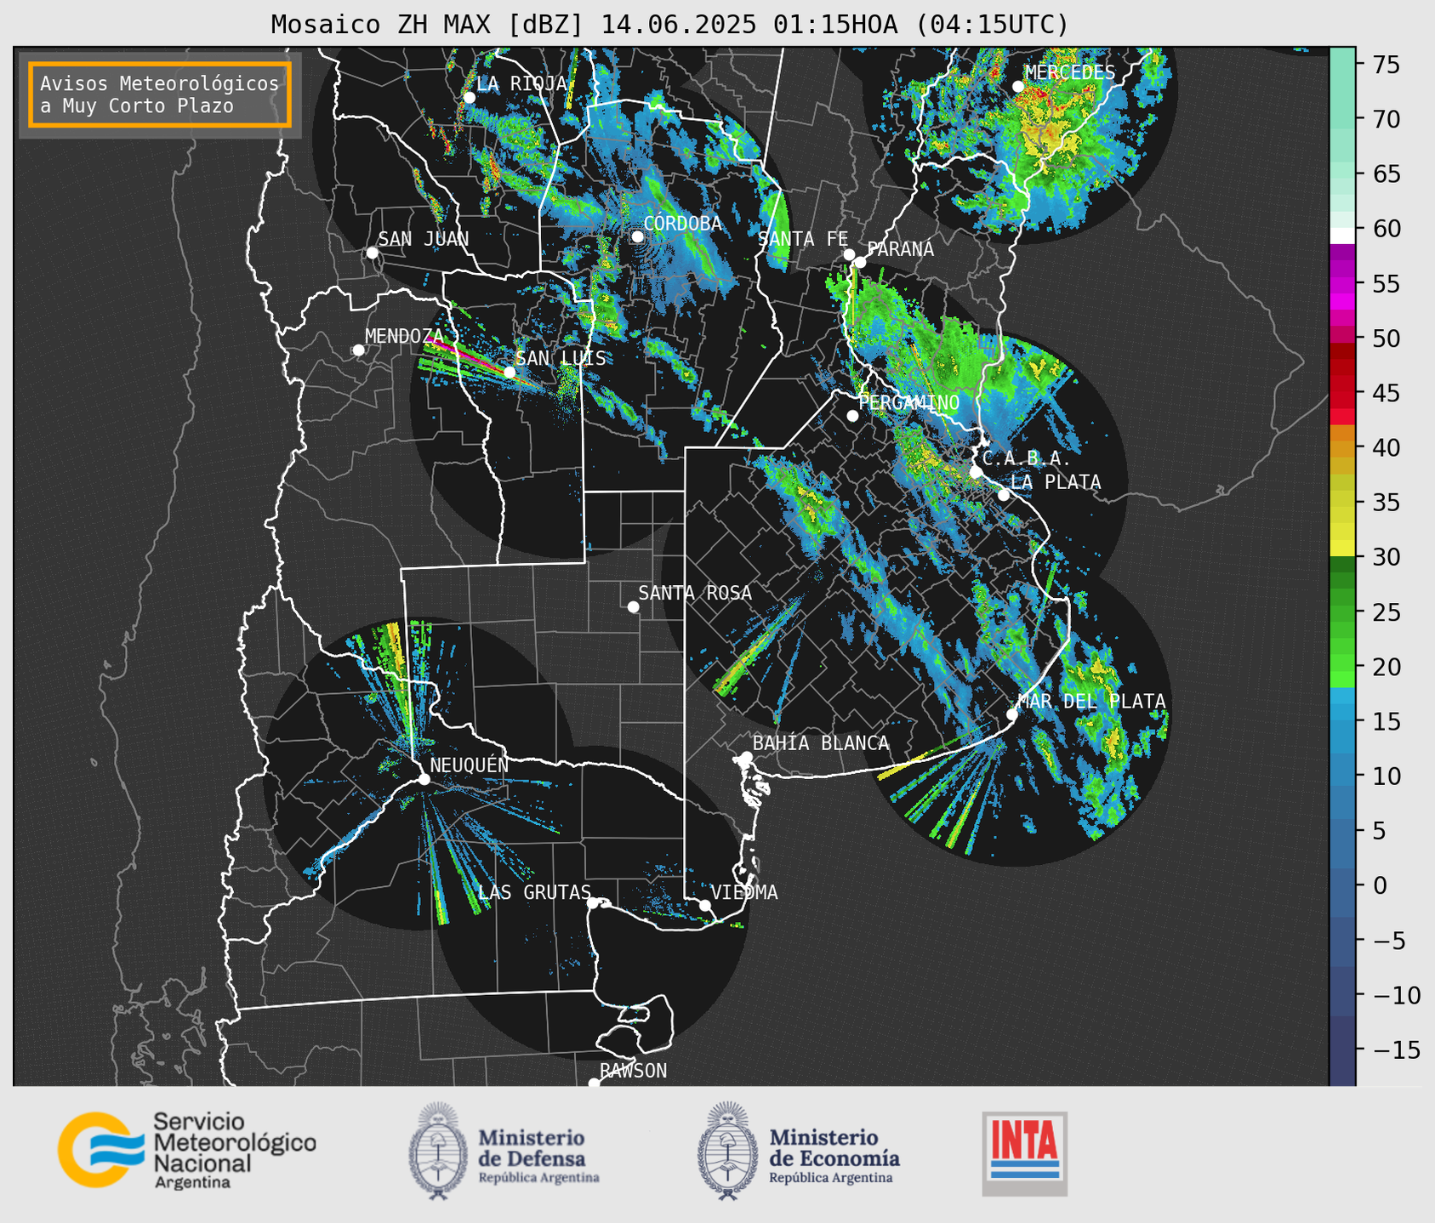Click the MAR DEL PLATA label text
This screenshot has width=1435, height=1223.
click(1091, 702)
